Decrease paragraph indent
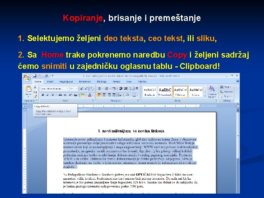This screenshot has height=198, width=264. 121,89
